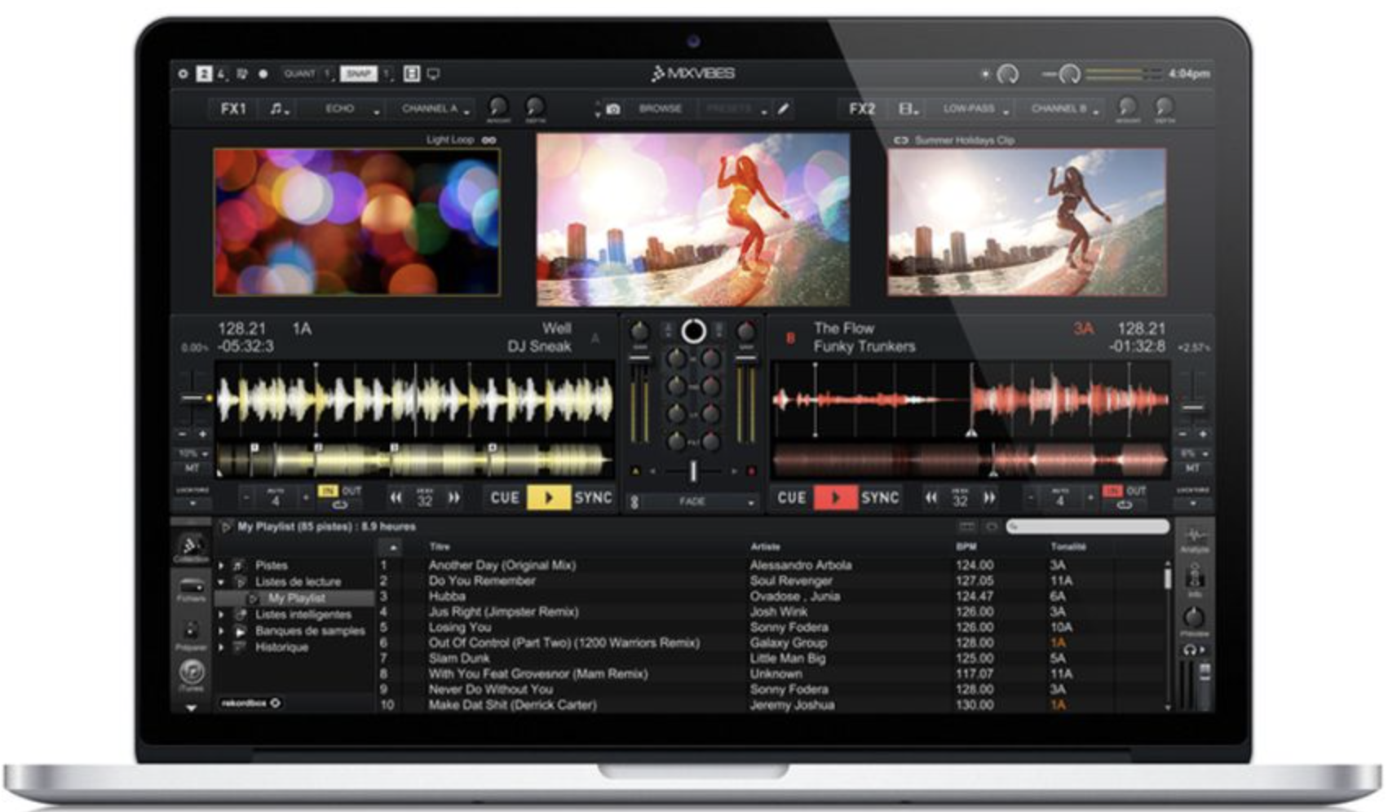
Task: Click the Analyze waveform icon at right
Action: [x=1195, y=538]
